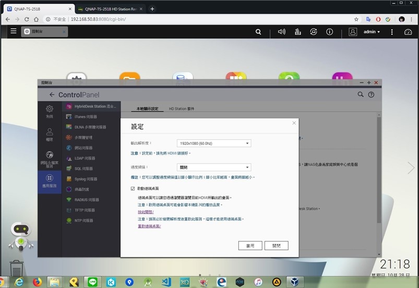The image size is (419, 288).
Task: Open event notifications info icon
Action: (x=329, y=32)
